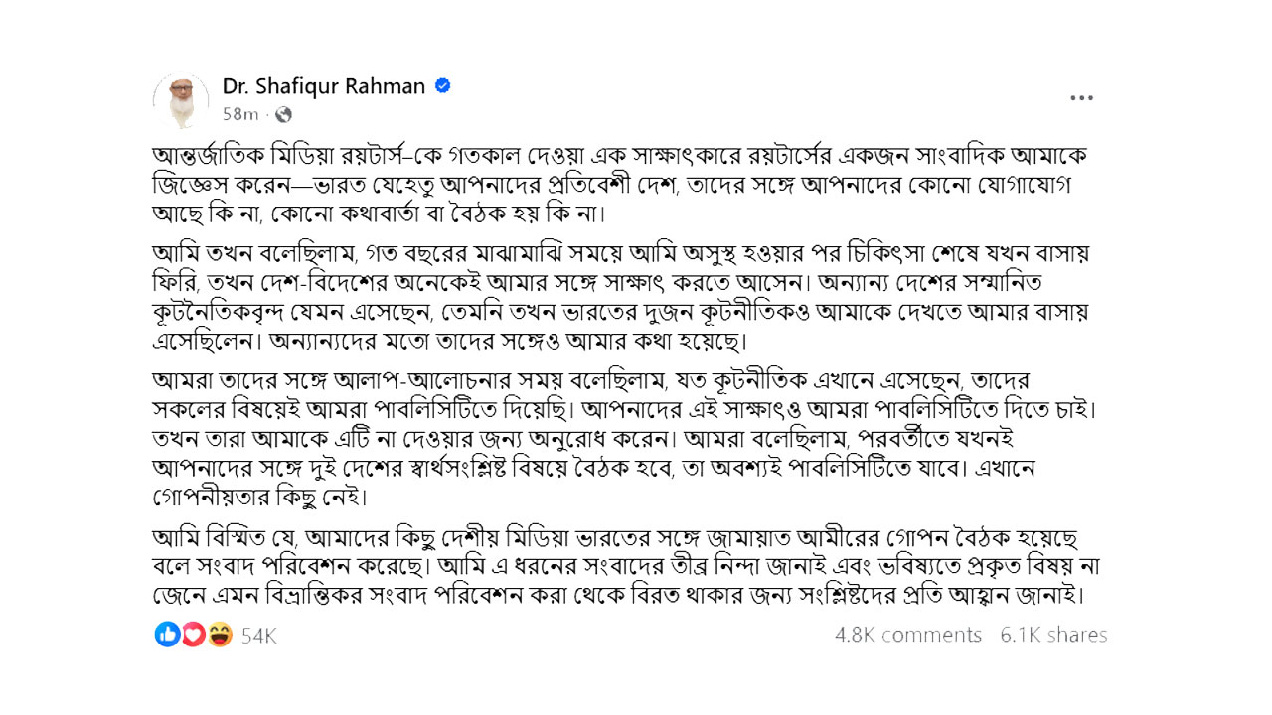The image size is (1272, 715).
Task: Open the 4.8K comments
Action: (907, 635)
